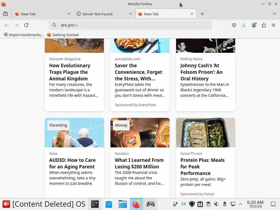Click the factor75 meal tray thumbnail
This screenshot has width=280, height=210.
pyautogui.click(x=206, y=133)
